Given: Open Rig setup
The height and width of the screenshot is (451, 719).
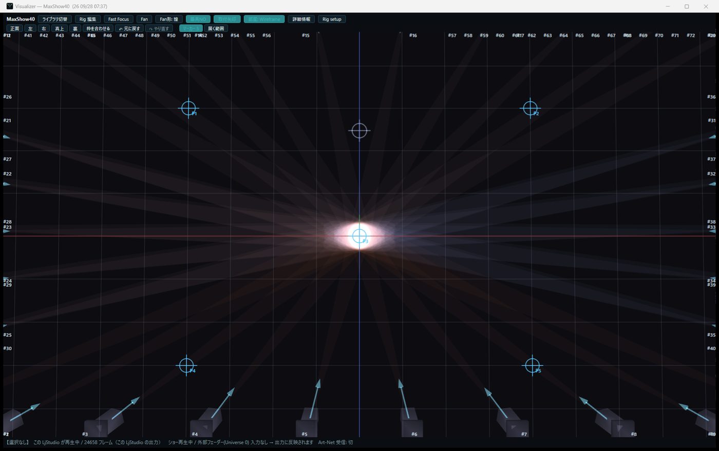Looking at the screenshot, I should pyautogui.click(x=332, y=19).
